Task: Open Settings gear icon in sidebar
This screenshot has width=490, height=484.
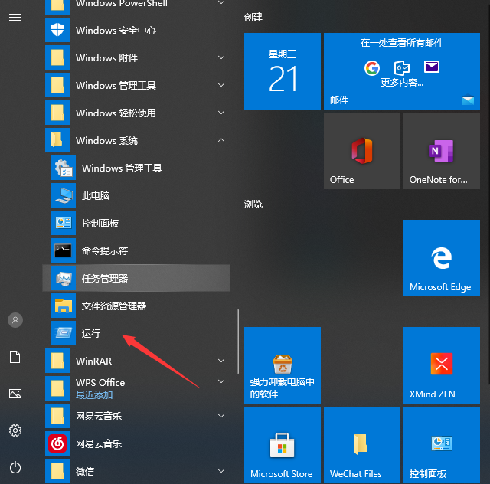Action: (x=15, y=430)
